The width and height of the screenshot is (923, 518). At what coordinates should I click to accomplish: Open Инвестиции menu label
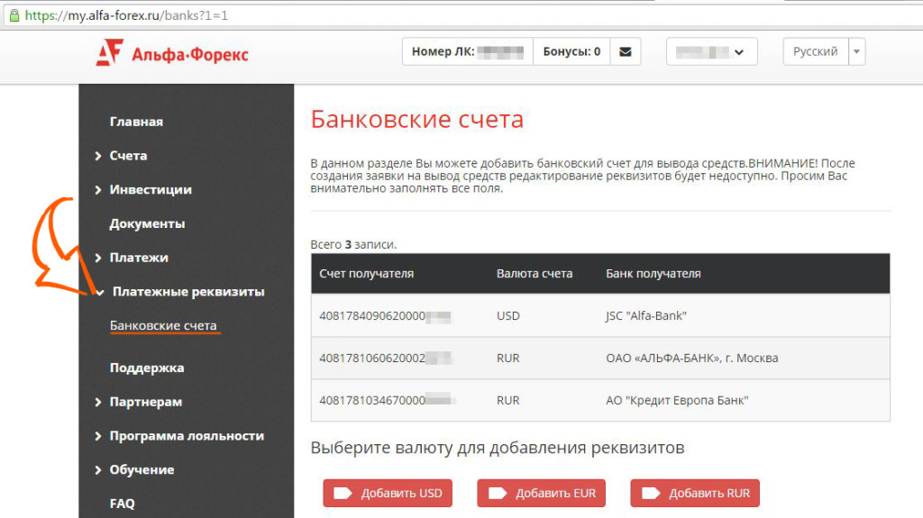pos(151,189)
